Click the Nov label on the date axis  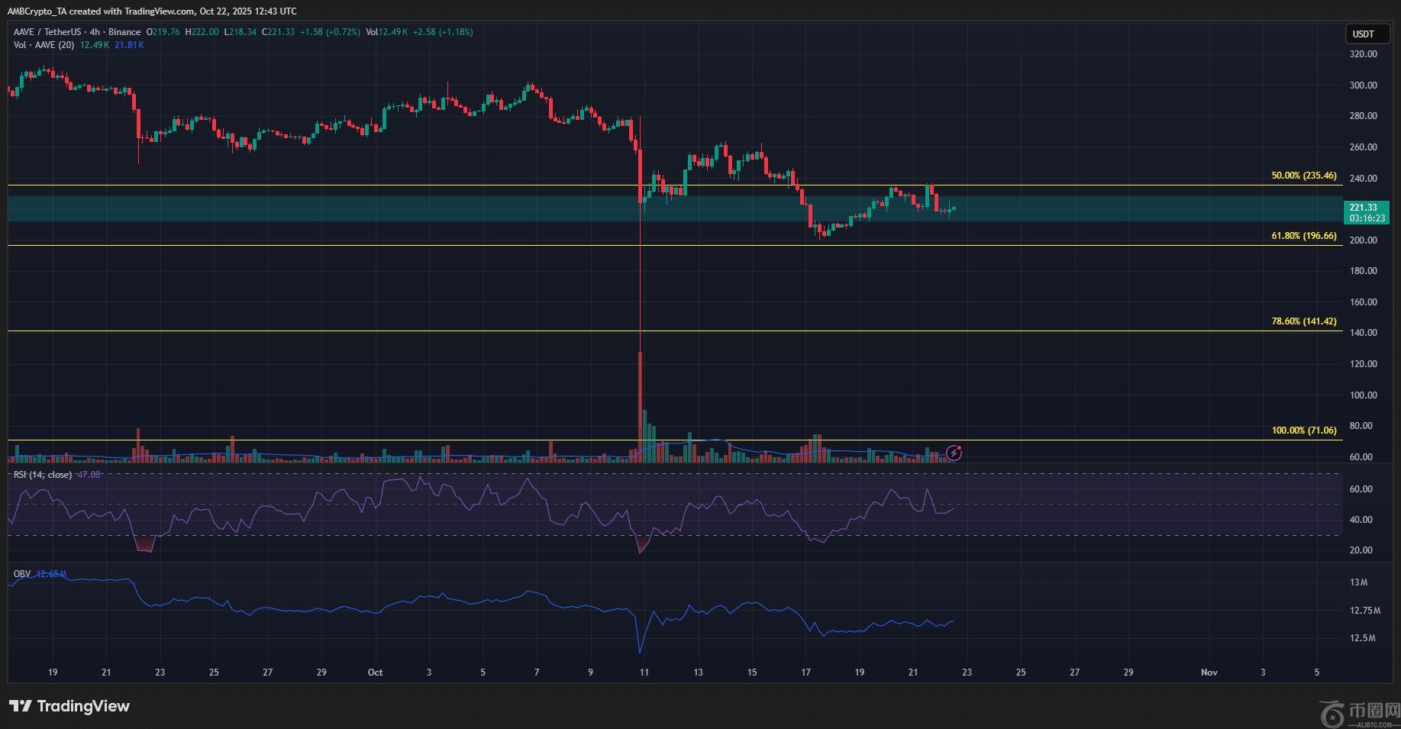pyautogui.click(x=1209, y=673)
